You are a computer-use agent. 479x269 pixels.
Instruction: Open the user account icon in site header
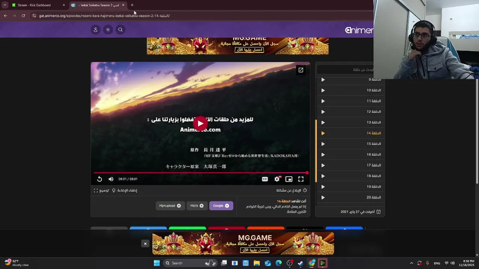95,30
